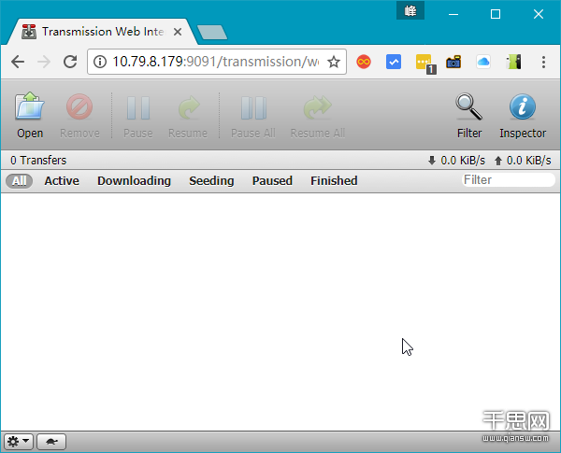
Task: Click the cloud extension icon
Action: (483, 63)
